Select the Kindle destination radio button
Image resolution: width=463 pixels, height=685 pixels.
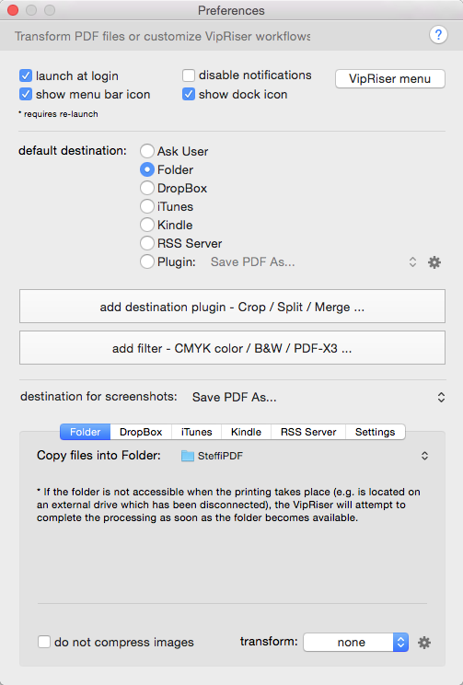click(147, 225)
